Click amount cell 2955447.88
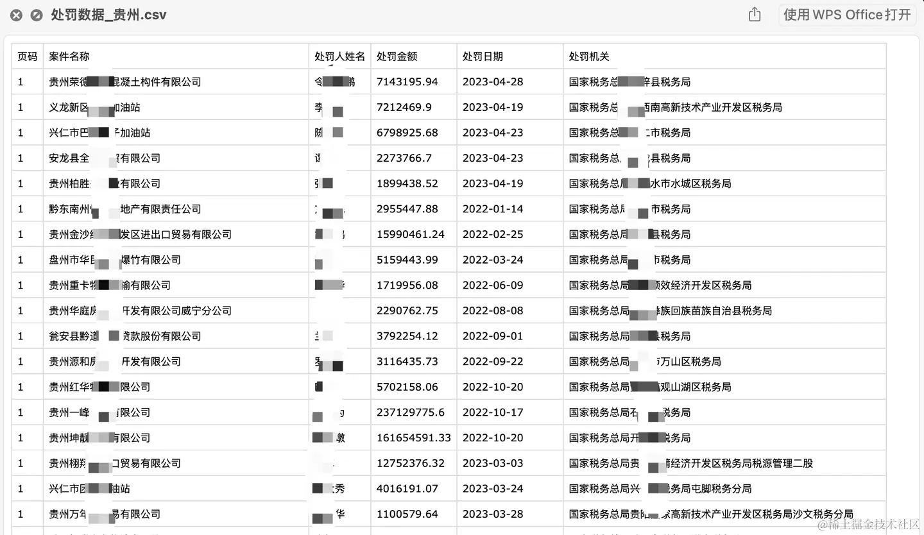Screen dimensions: 924x535 point(414,209)
